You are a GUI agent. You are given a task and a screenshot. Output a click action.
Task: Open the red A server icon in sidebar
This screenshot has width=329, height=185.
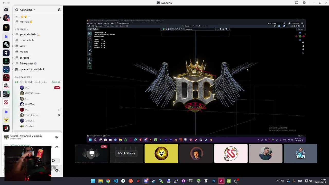(6, 128)
